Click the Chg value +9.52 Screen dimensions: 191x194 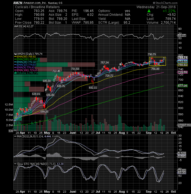click(171, 15)
